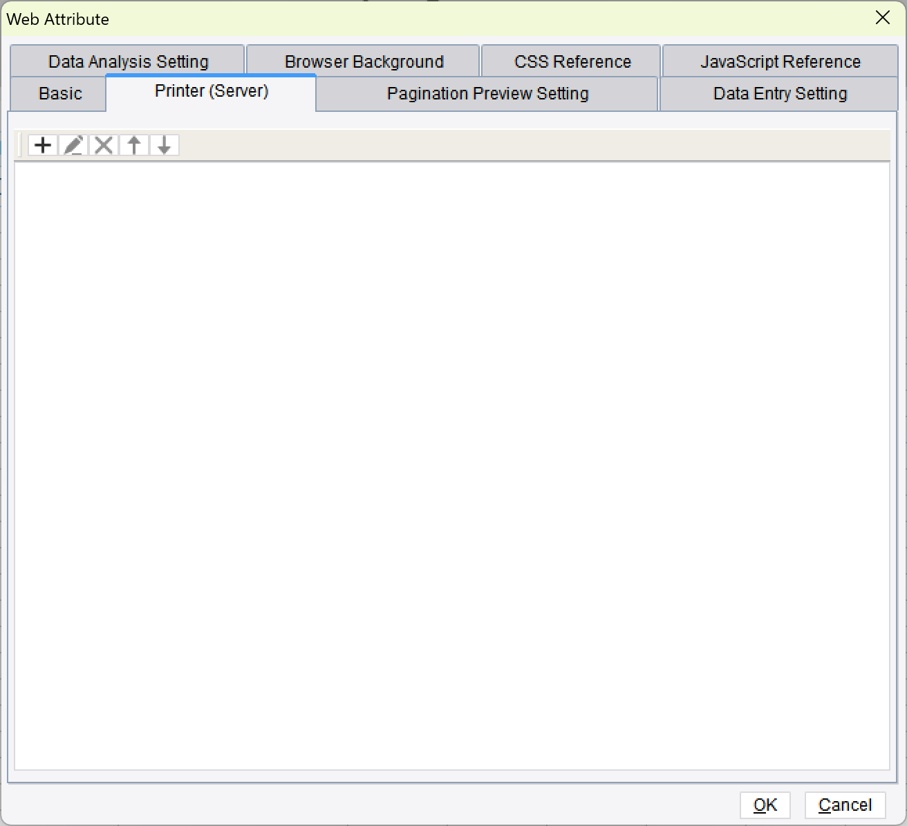Viewport: 907px width, 826px height.
Task: Open the JavaScript Reference tab
Action: tap(780, 61)
